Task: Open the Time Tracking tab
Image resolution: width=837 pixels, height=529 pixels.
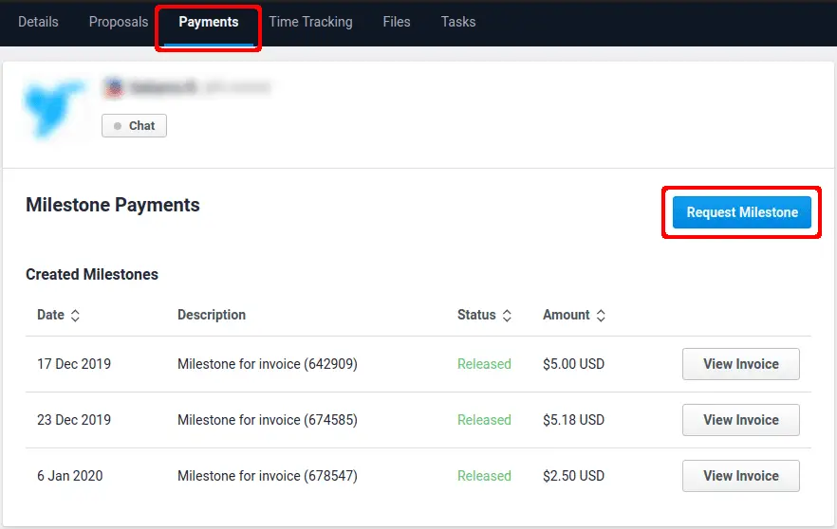Action: [x=310, y=22]
